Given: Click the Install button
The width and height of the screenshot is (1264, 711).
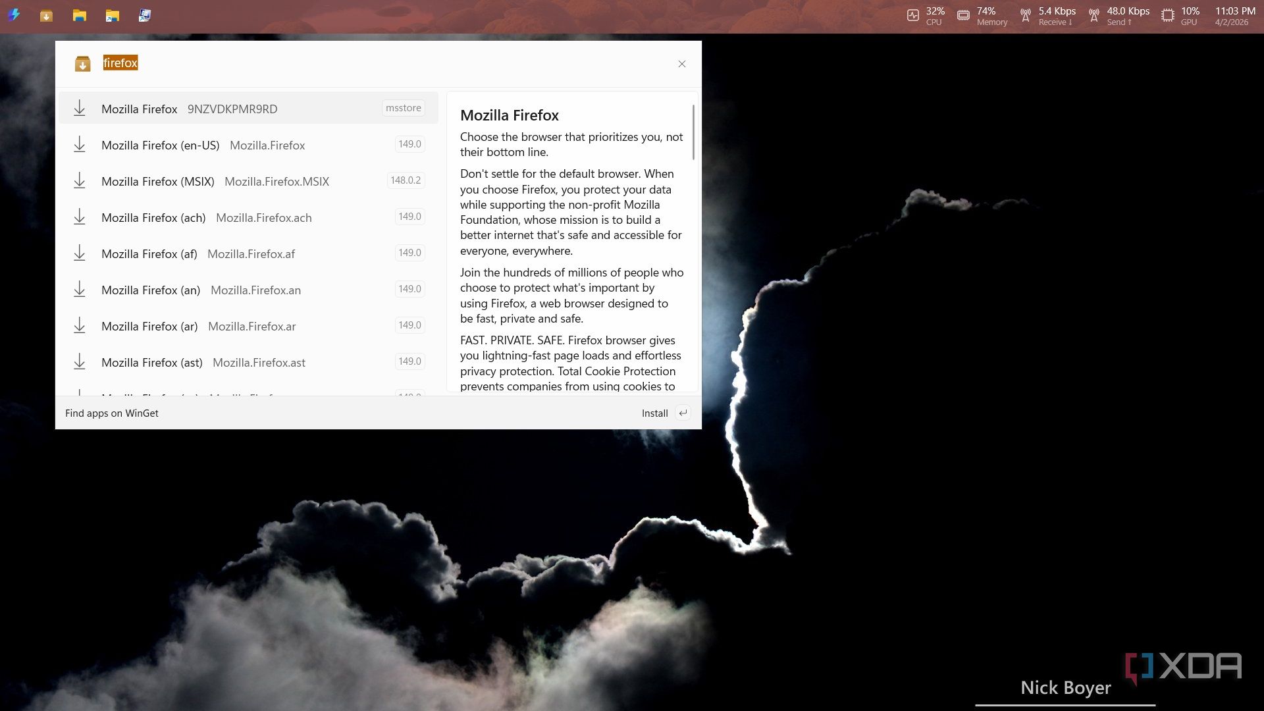Looking at the screenshot, I should 654,413.
